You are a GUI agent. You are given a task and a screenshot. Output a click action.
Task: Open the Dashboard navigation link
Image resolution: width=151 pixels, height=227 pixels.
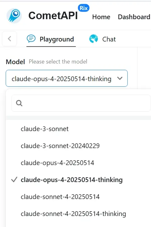pos(134,17)
